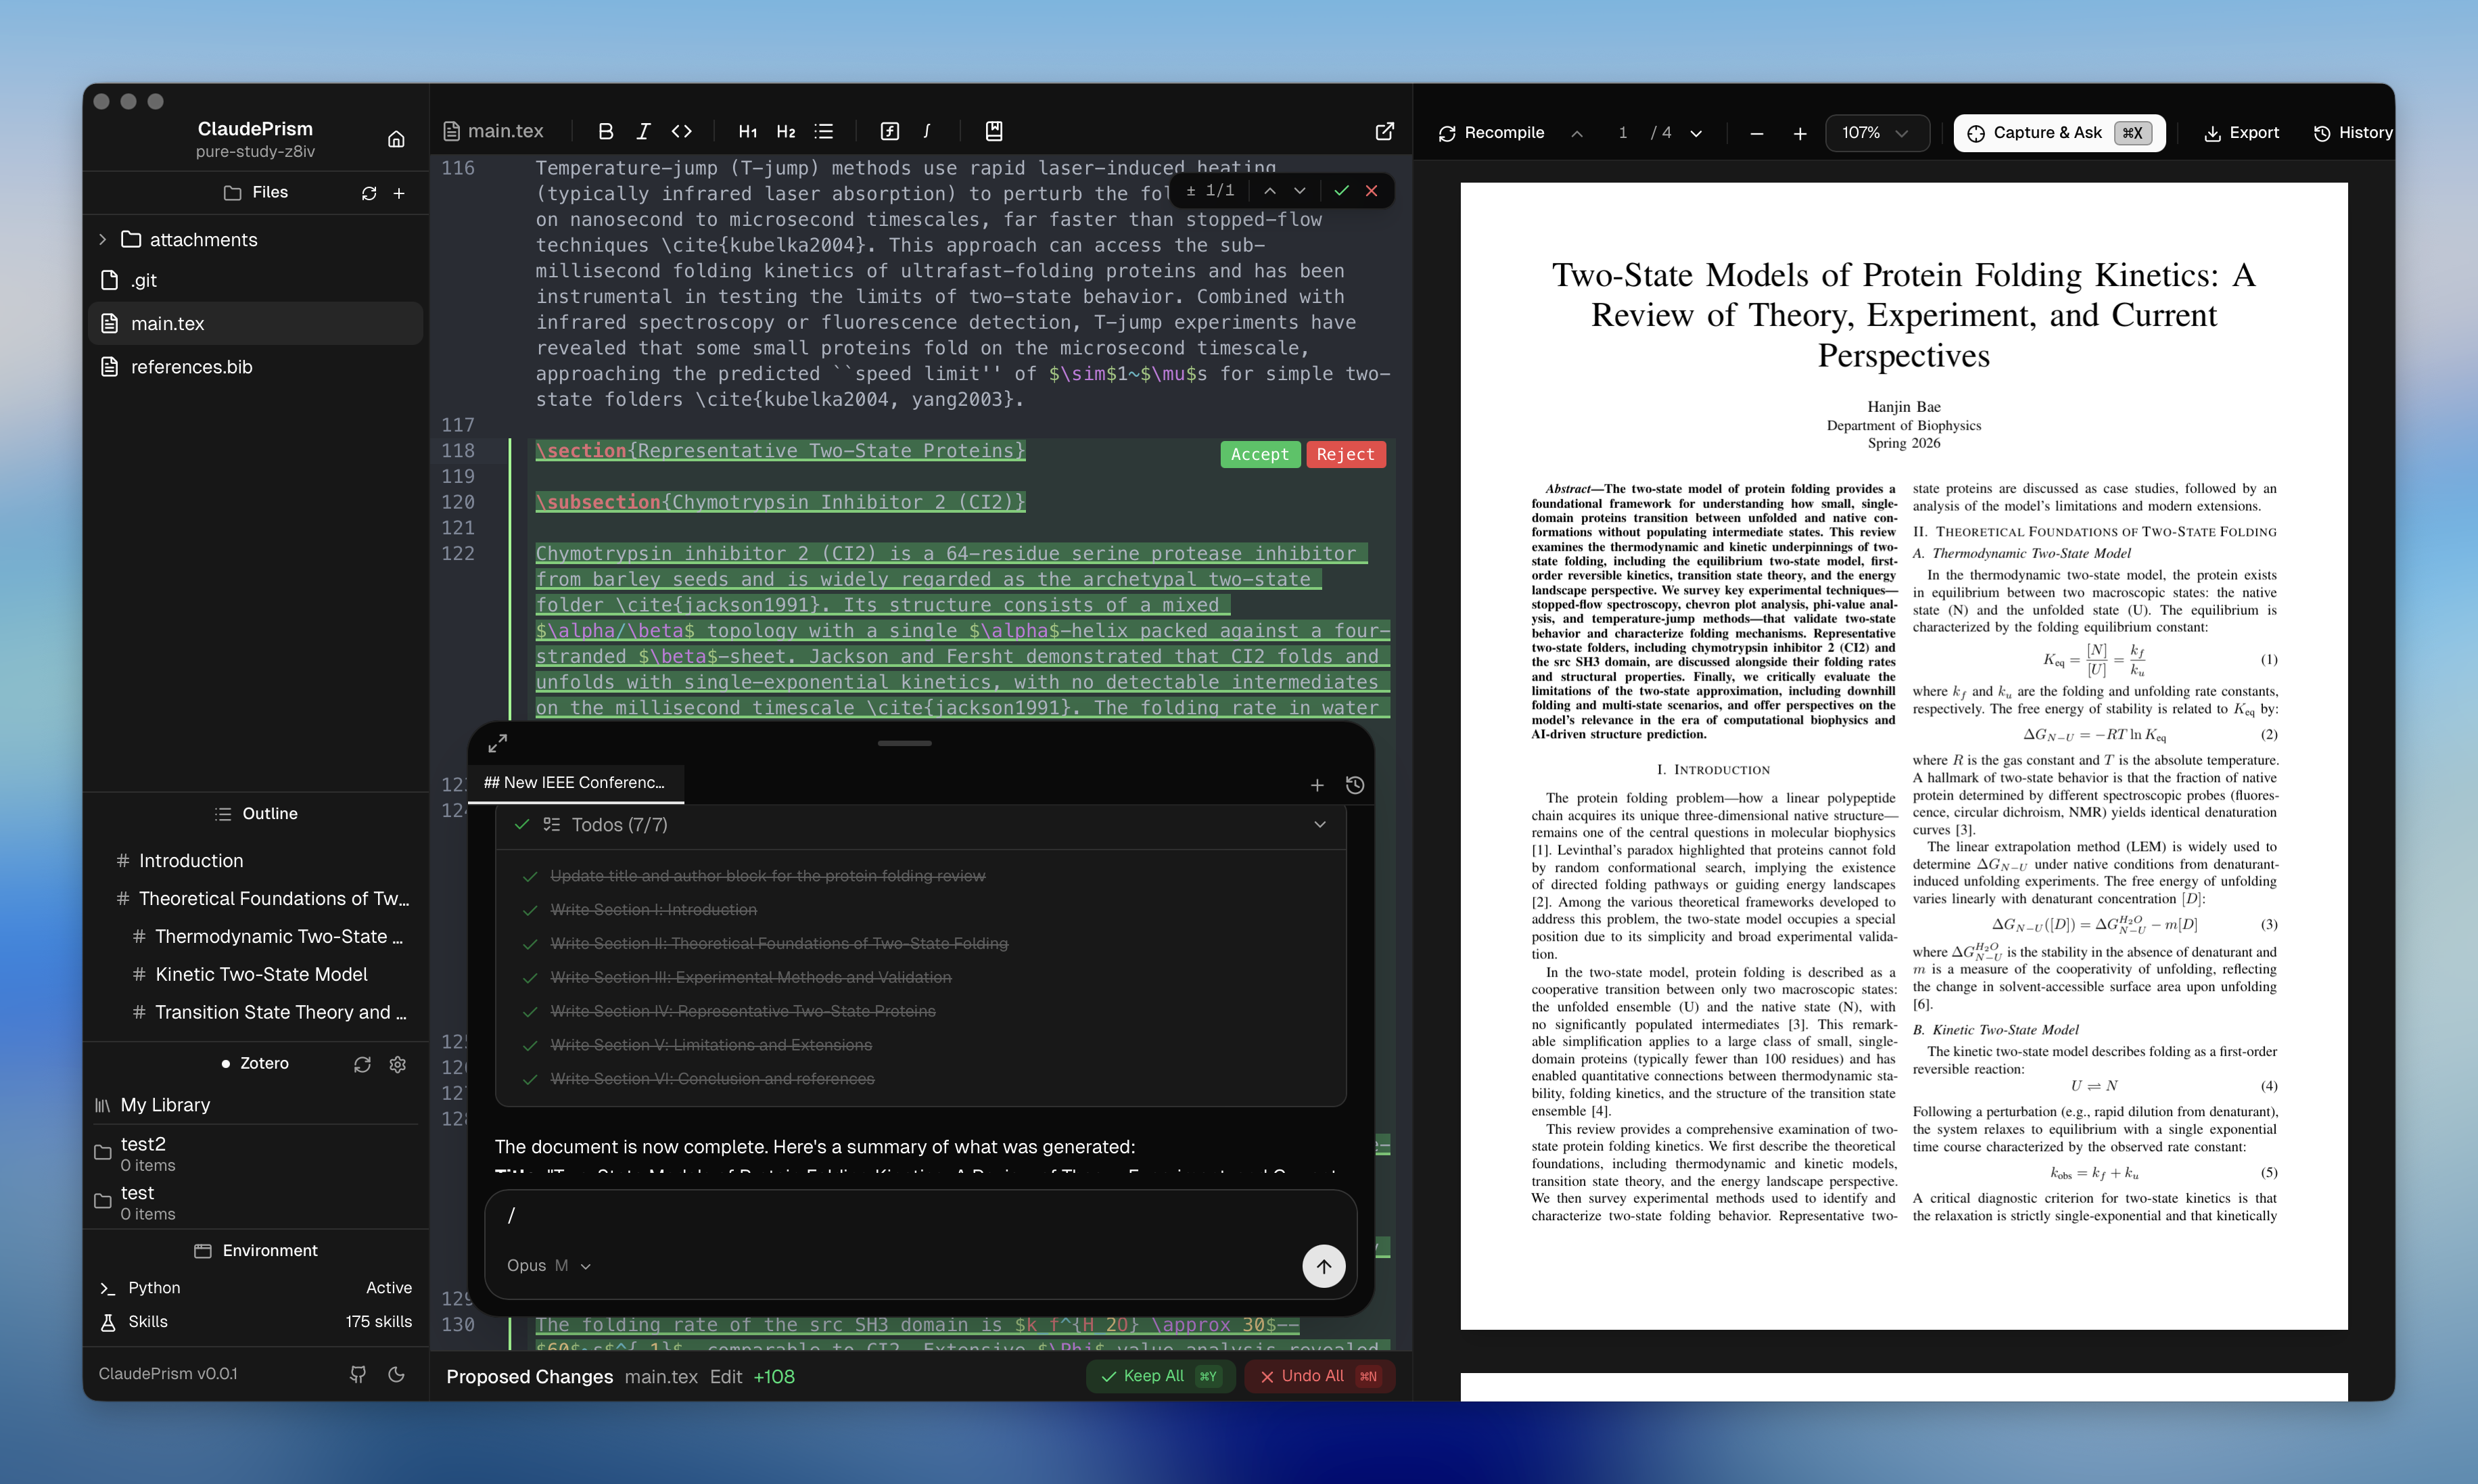Go to next change in diff navigator
The height and width of the screenshot is (1484, 2478).
point(1299,190)
